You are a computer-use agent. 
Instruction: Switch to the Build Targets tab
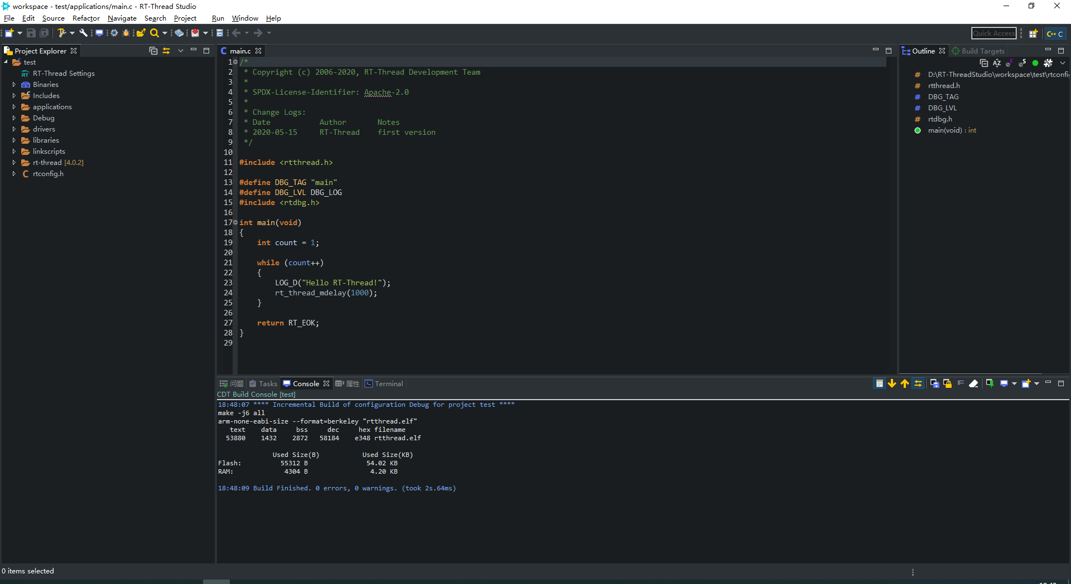(x=982, y=51)
